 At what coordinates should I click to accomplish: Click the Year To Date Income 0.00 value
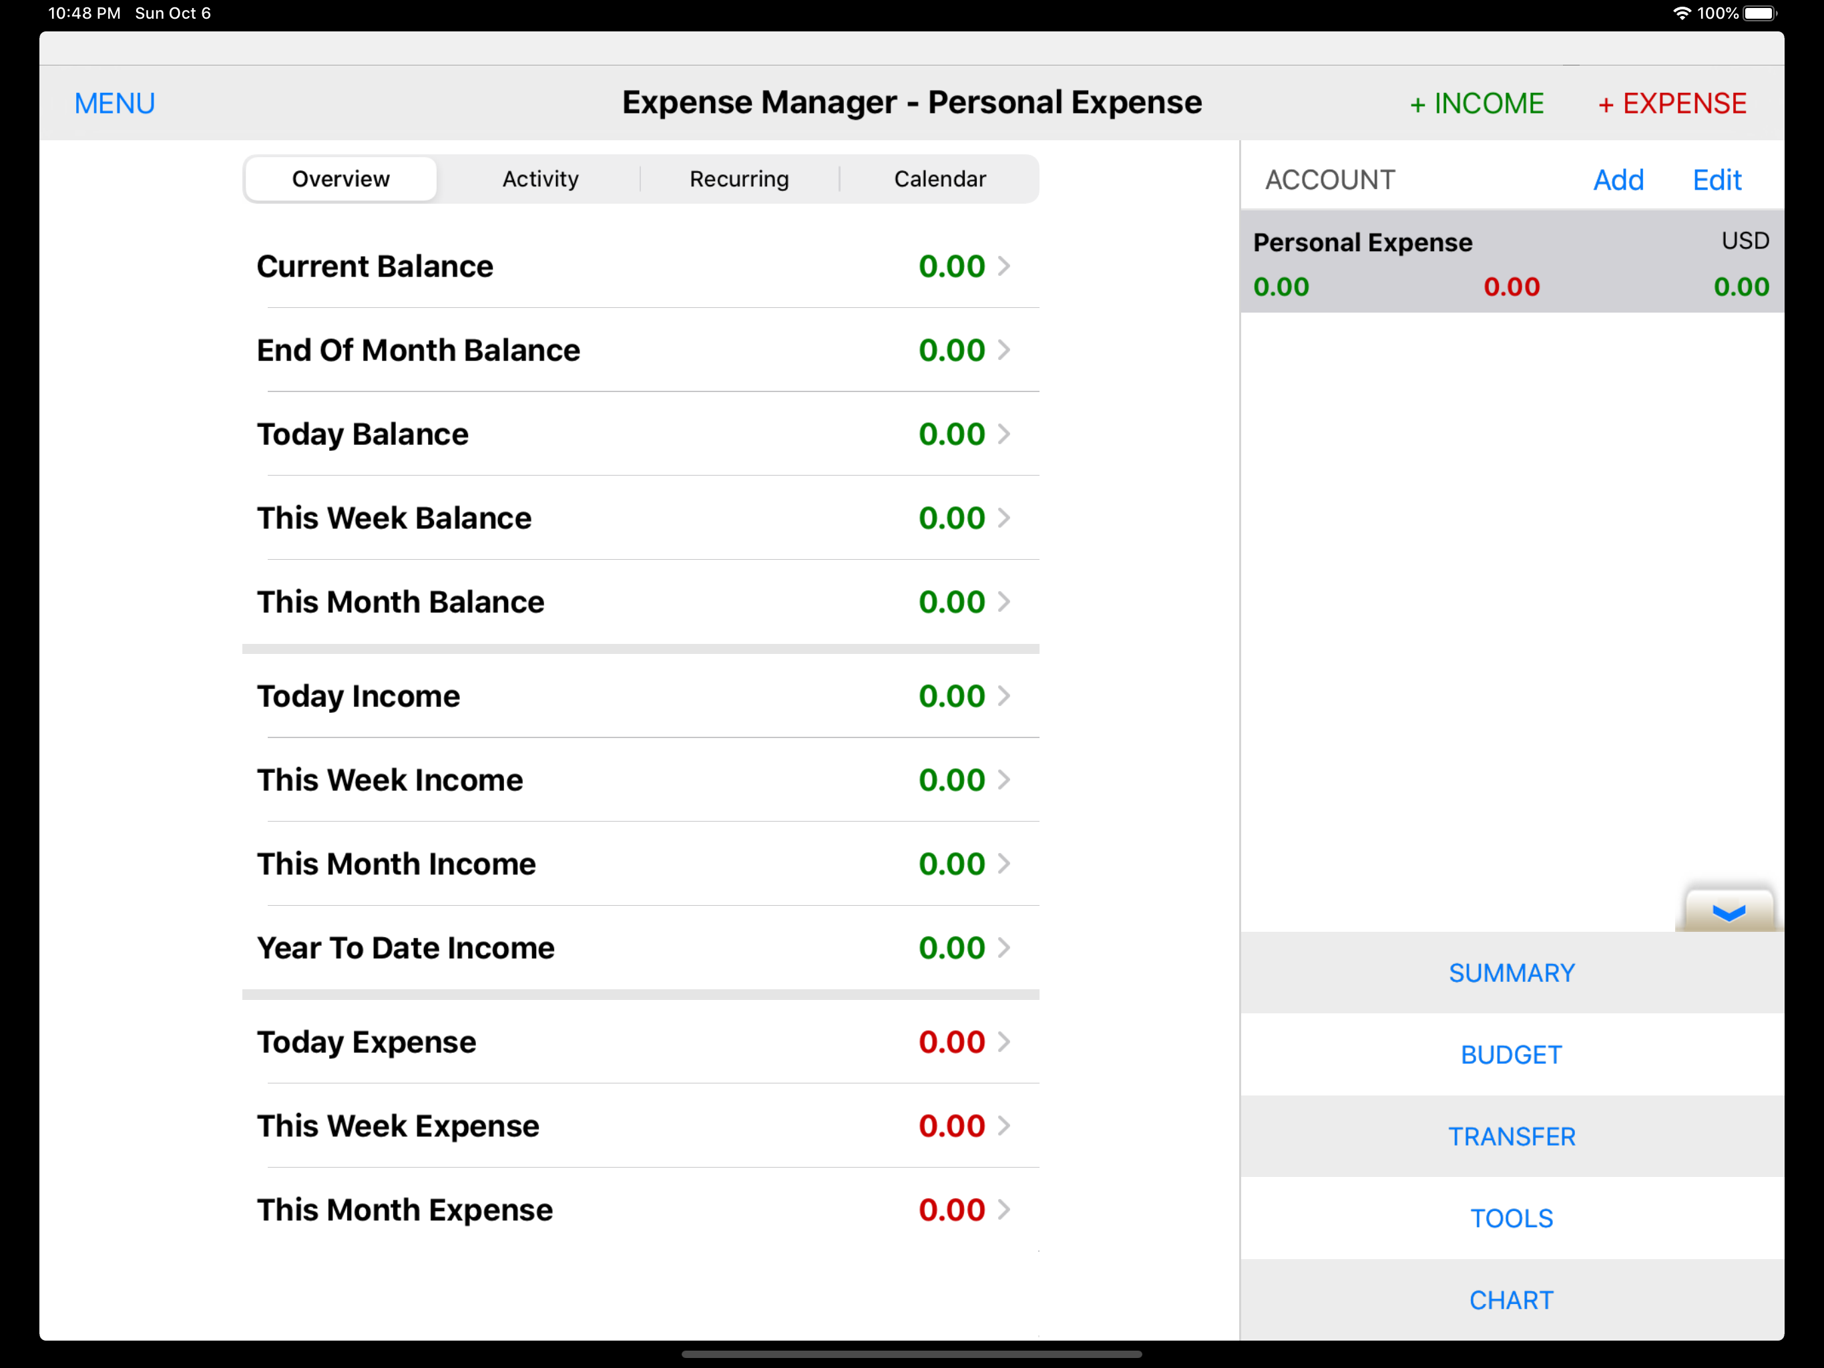pos(951,947)
